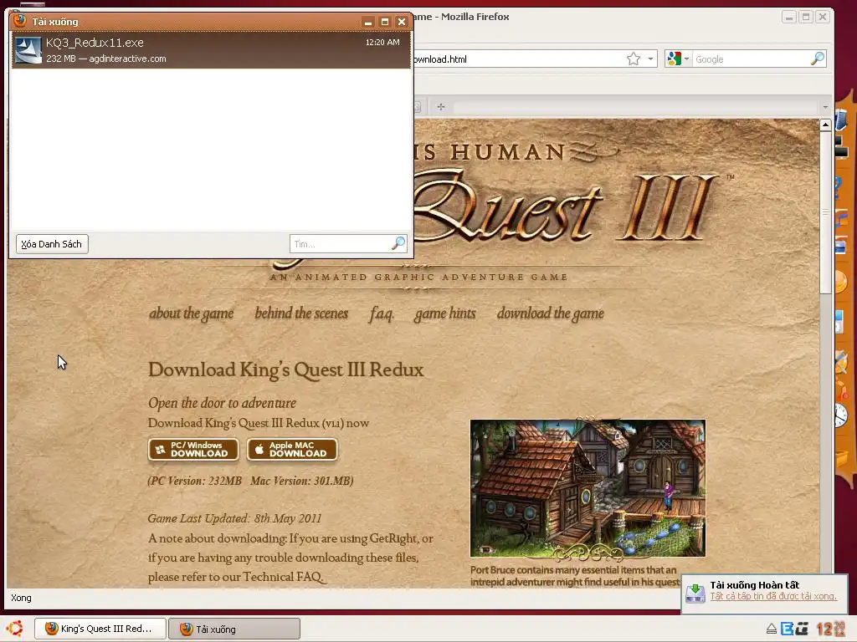
Task: Click the Google search magnifier button
Action: click(817, 59)
